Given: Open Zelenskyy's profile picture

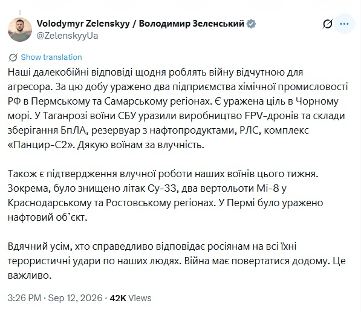Looking at the screenshot, I should (x=20, y=30).
